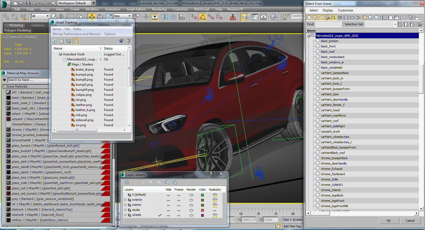425x230 pixels.
Task: Expand the studio layer tree
Action: click(x=125, y=210)
